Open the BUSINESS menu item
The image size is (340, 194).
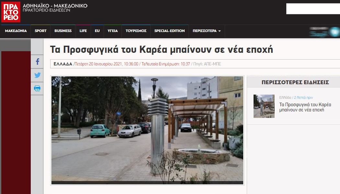pyautogui.click(x=63, y=31)
